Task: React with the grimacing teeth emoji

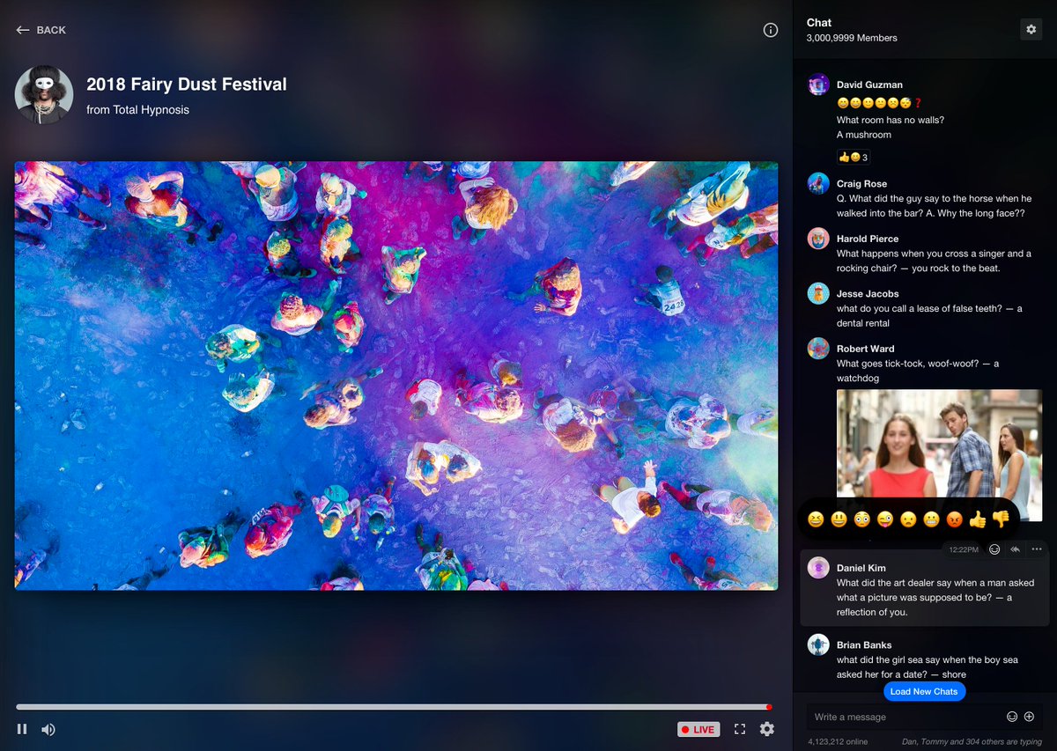Action: tap(931, 519)
